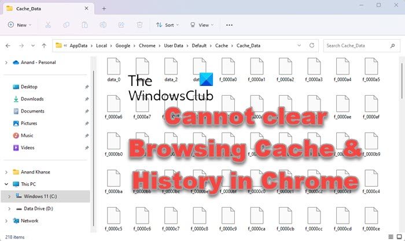Select file f_0000c9
This screenshot has width=405, height=241.
pyautogui.click(x=228, y=219)
